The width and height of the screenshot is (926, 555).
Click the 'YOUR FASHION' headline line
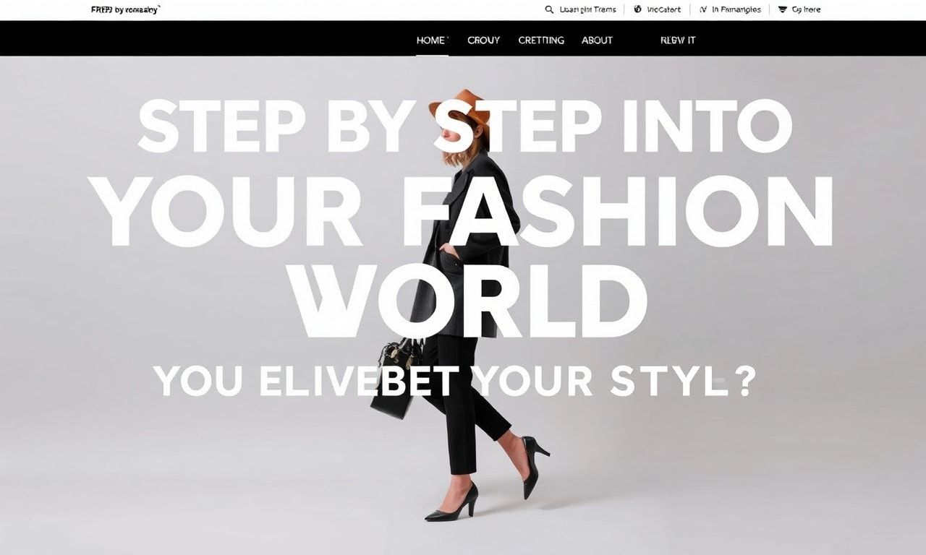click(464, 212)
